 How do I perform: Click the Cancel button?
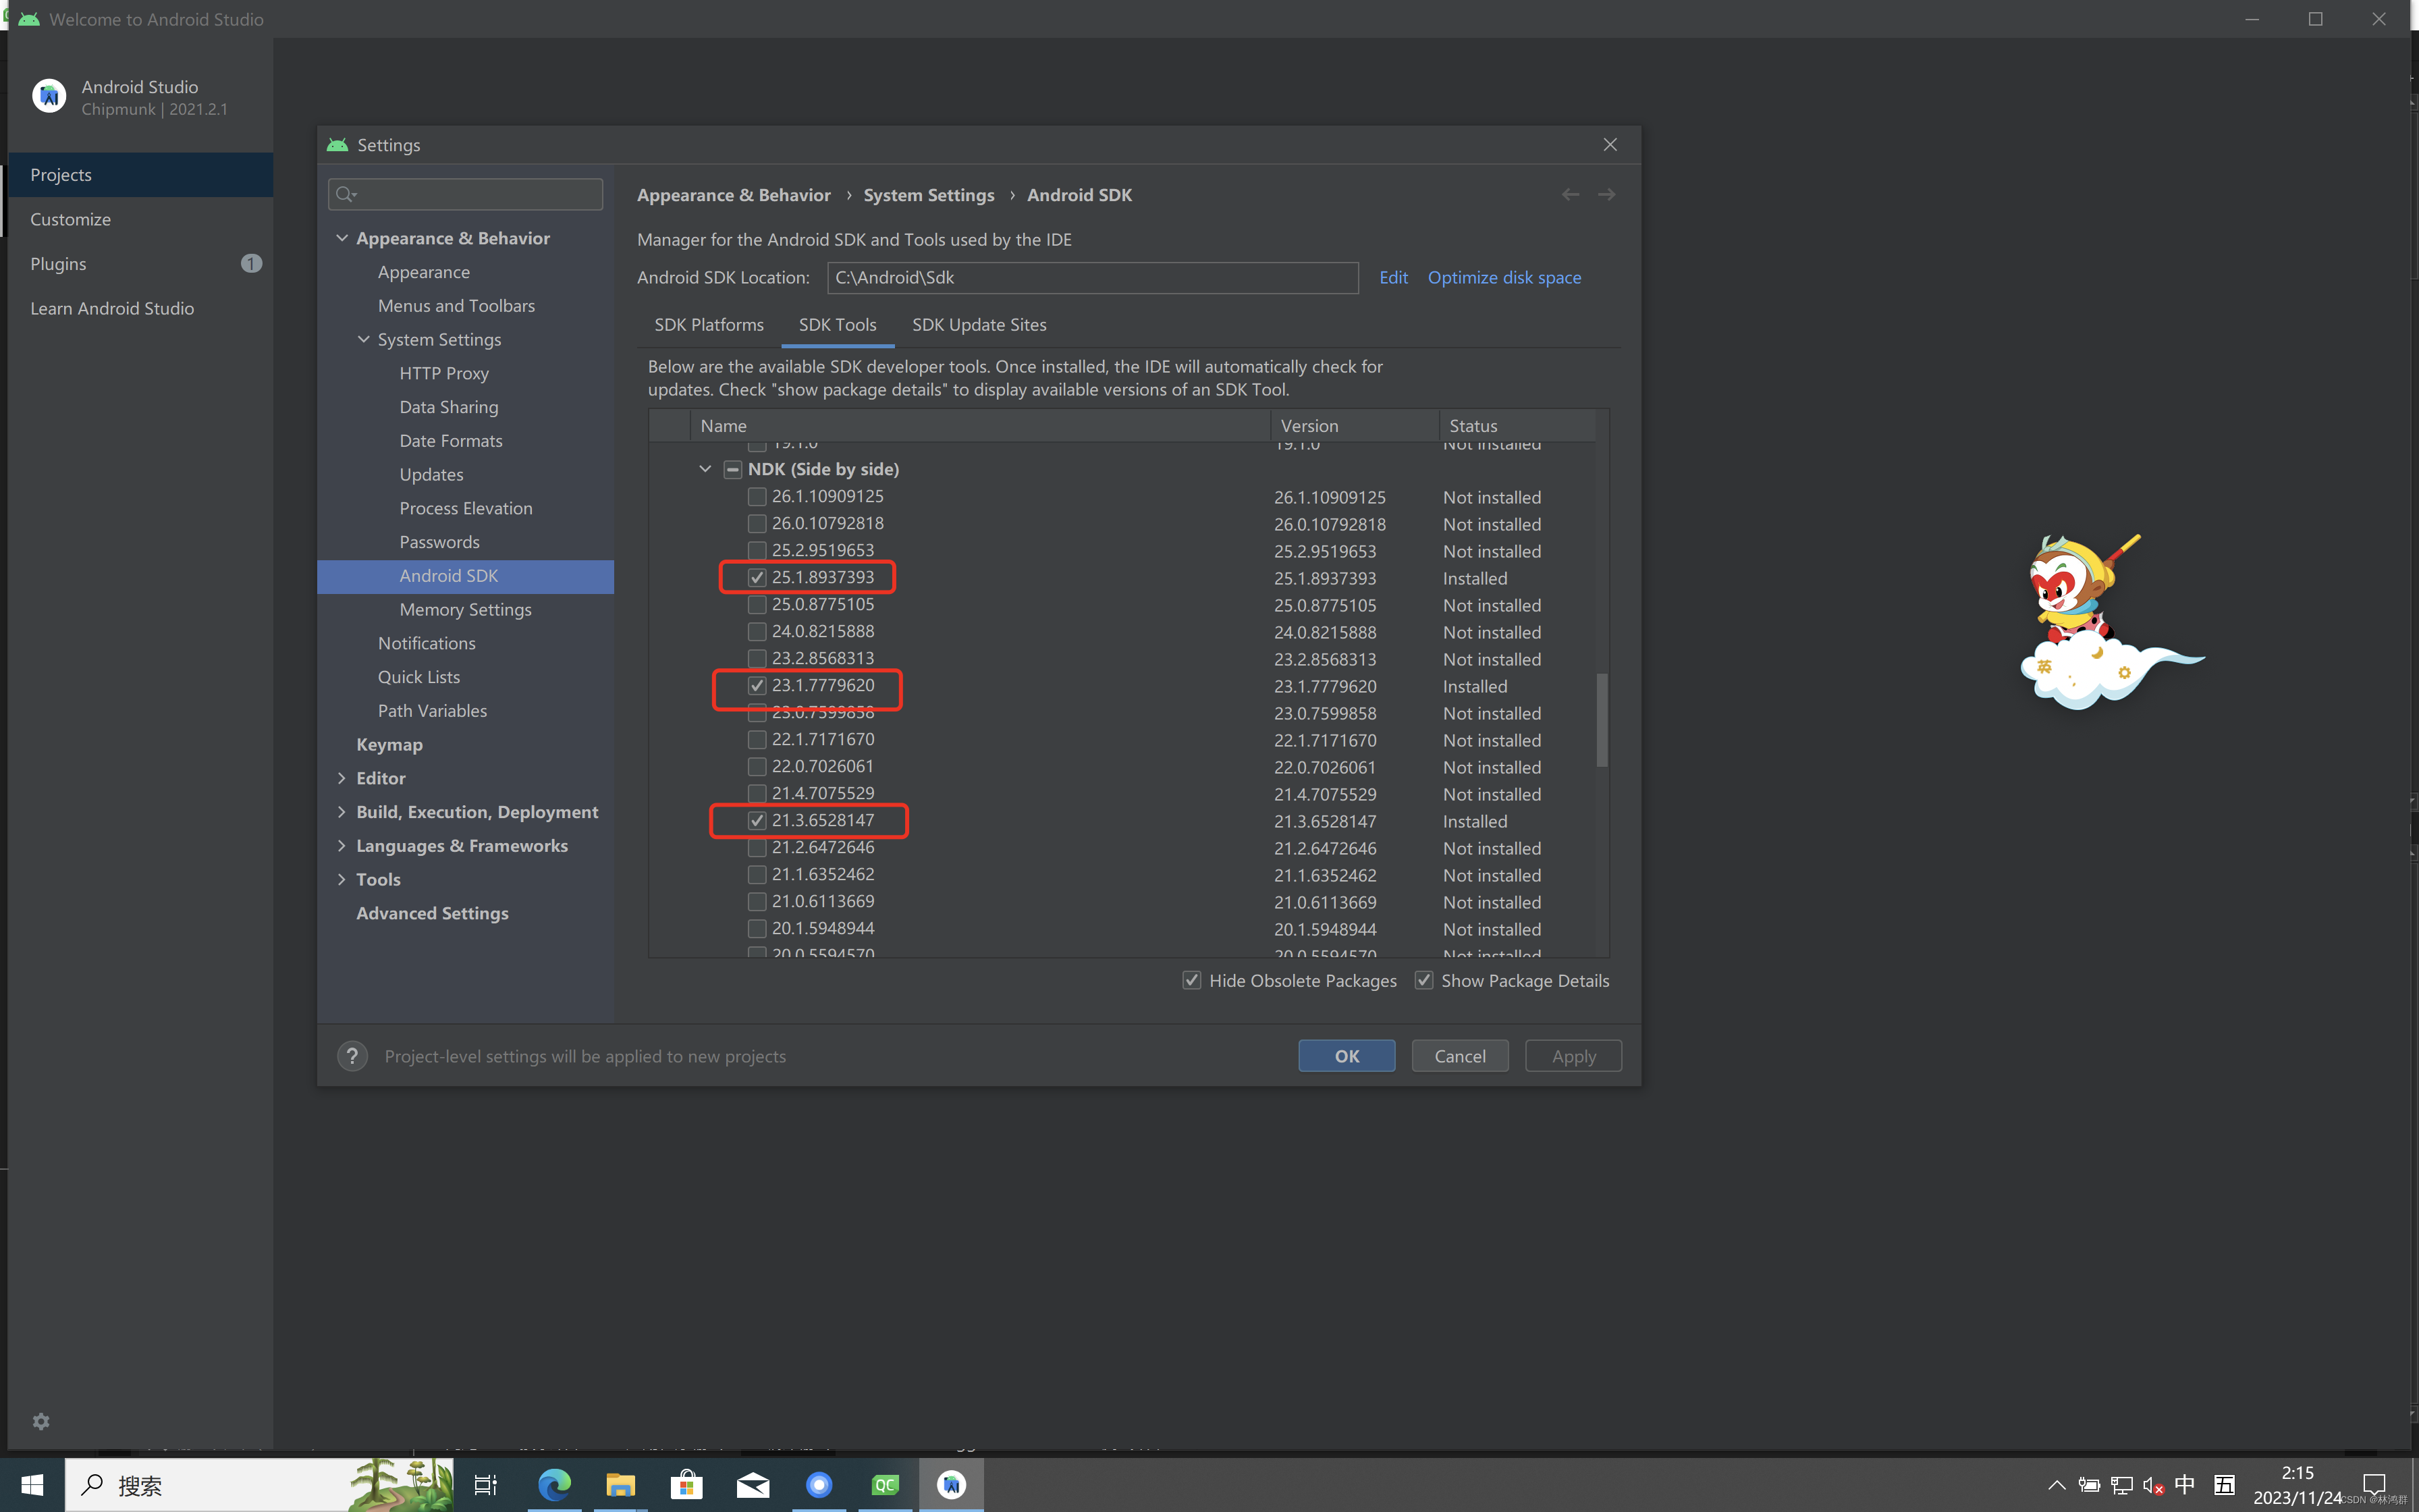pos(1459,1056)
